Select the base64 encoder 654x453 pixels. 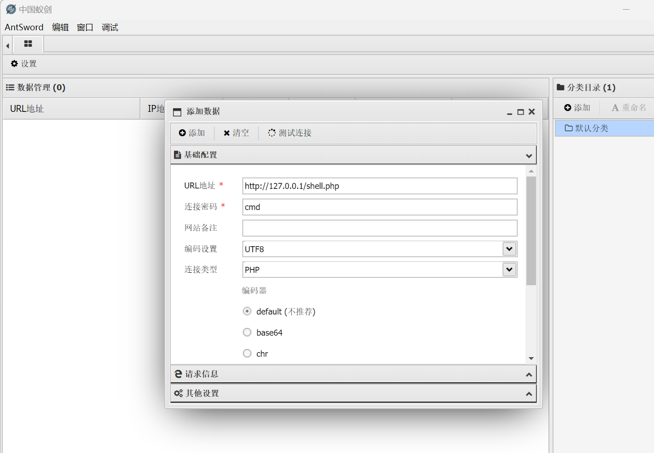[x=247, y=332]
